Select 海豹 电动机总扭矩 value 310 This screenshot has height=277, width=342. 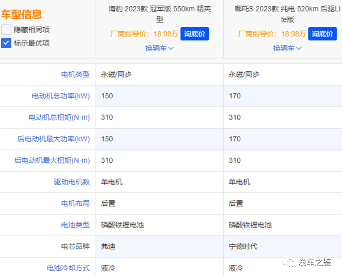[107, 118]
